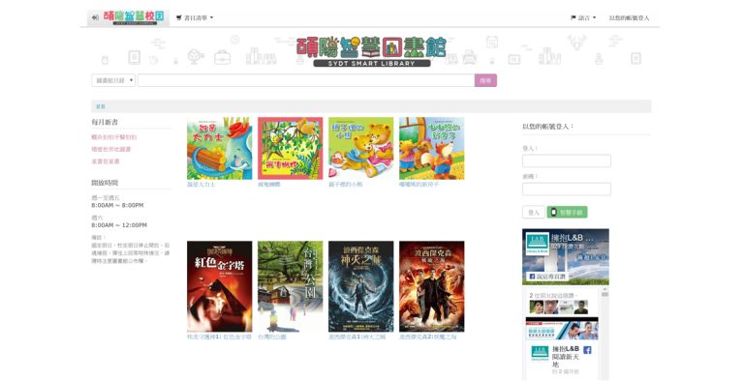Open the 神火之賊 Percy Jackson cover
The width and height of the screenshot is (744, 381).
coord(361,286)
